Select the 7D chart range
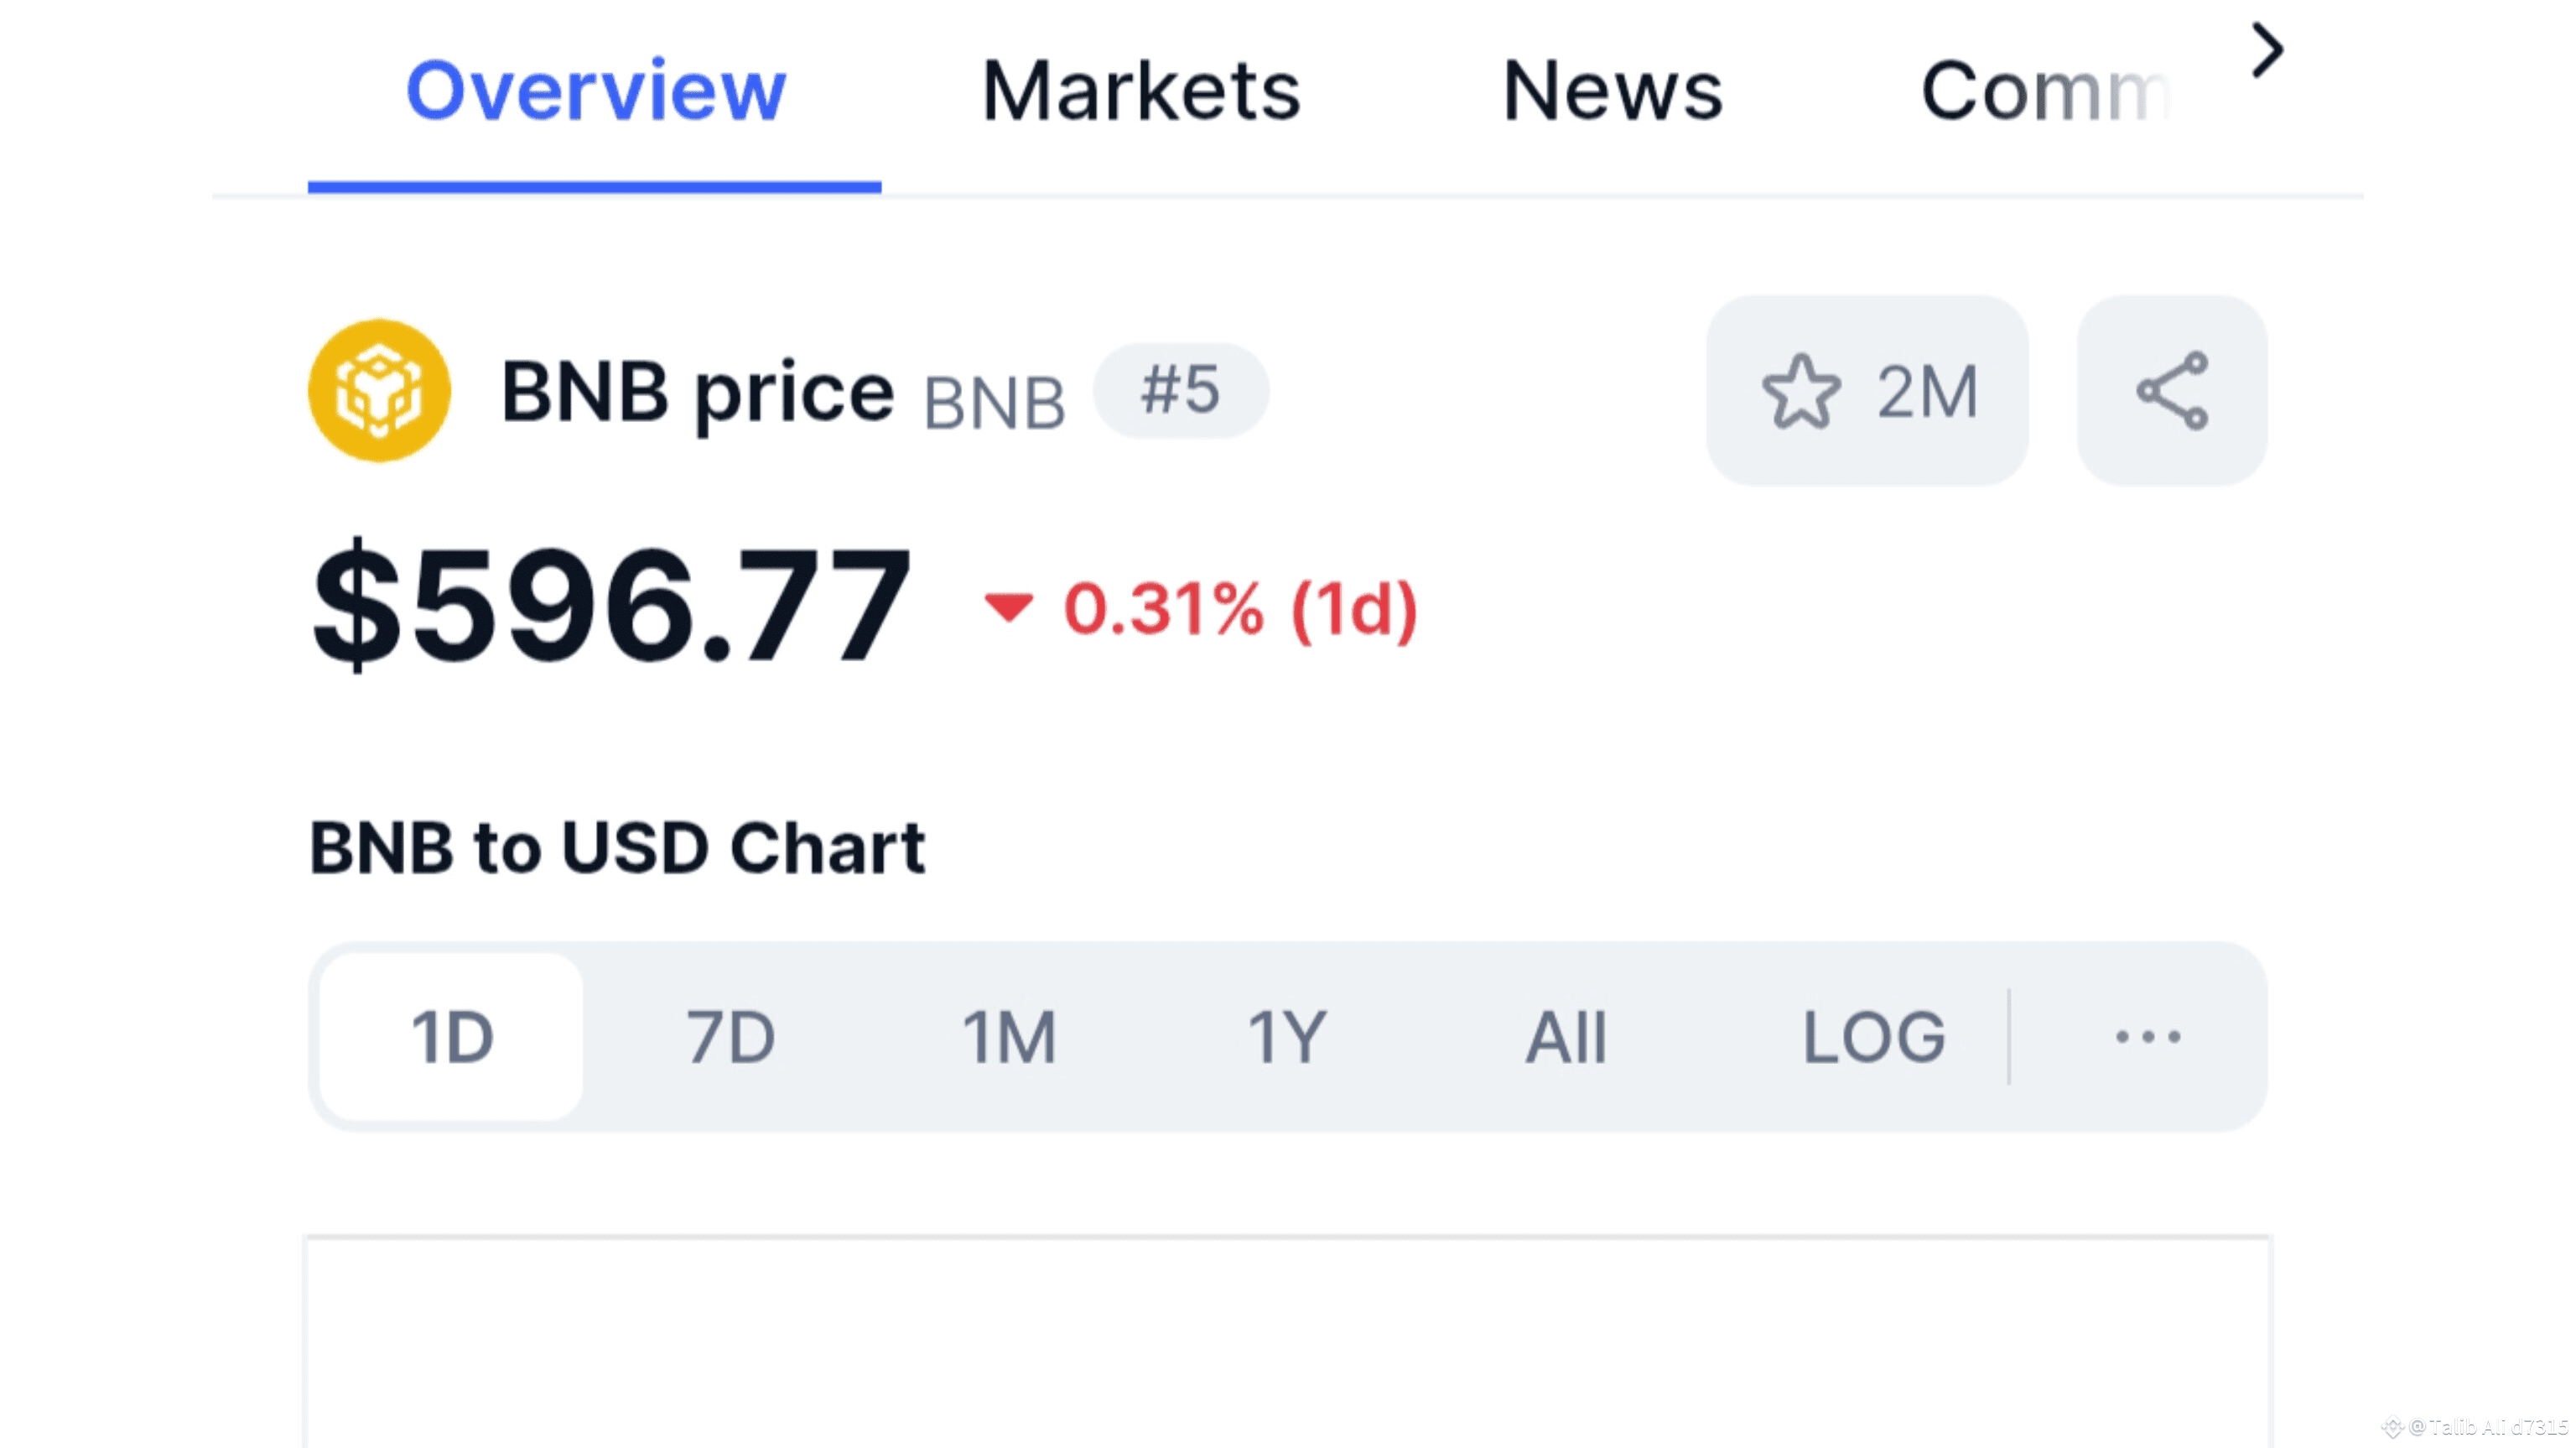 [731, 1037]
